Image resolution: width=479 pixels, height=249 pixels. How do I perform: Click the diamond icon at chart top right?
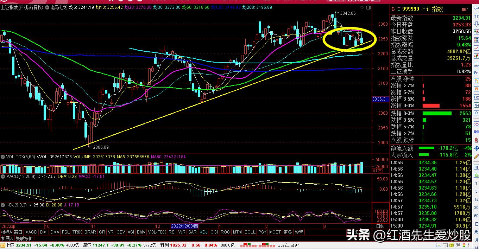pyautogui.click(x=362, y=8)
